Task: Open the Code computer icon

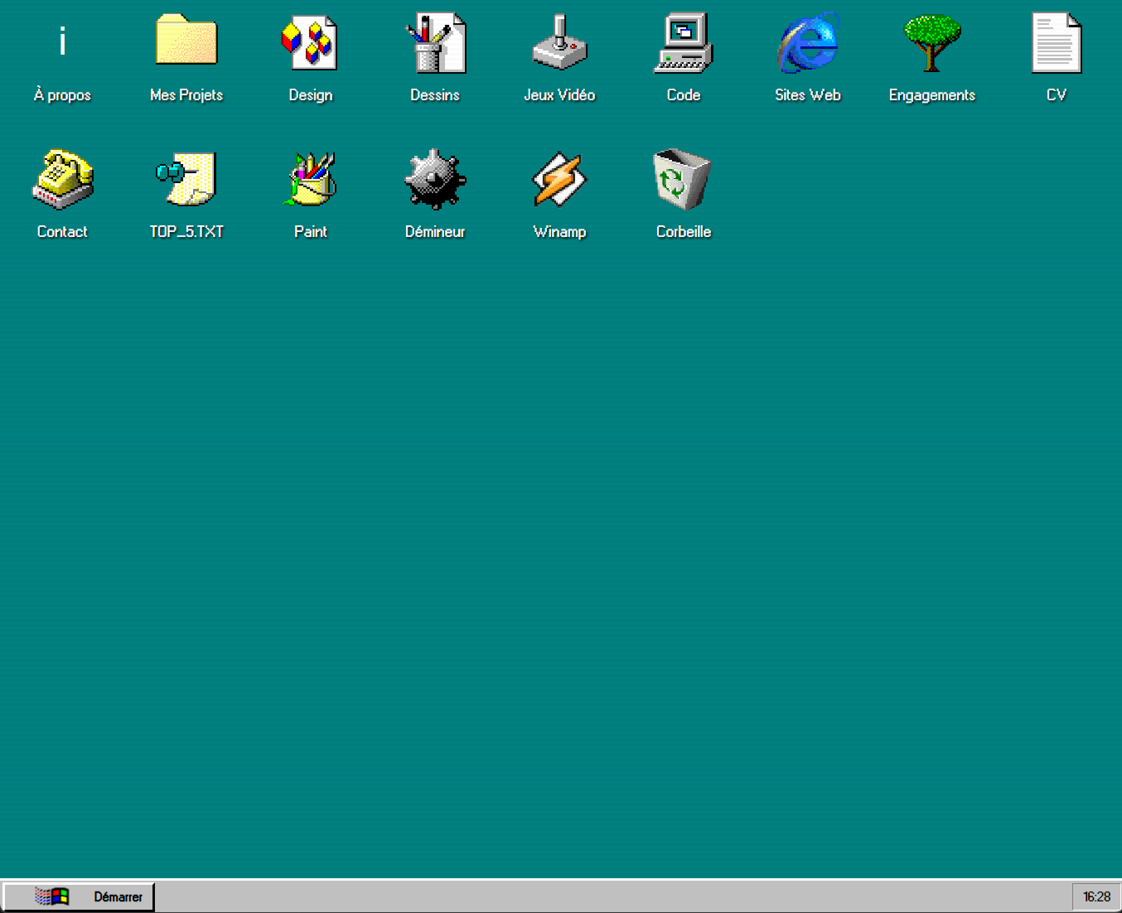Action: [x=684, y=43]
